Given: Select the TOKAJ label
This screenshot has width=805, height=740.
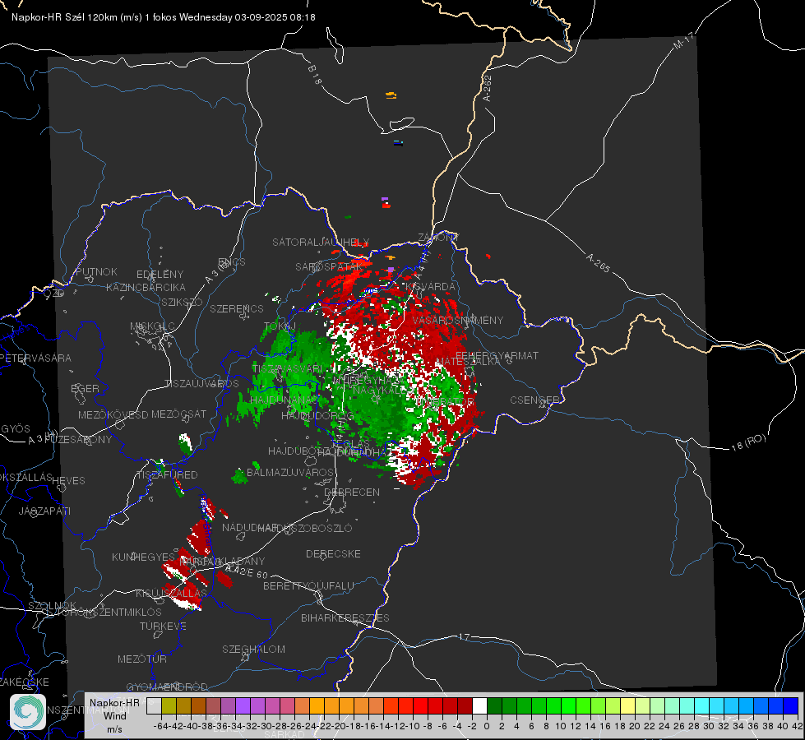Looking at the screenshot, I should coord(280,326).
